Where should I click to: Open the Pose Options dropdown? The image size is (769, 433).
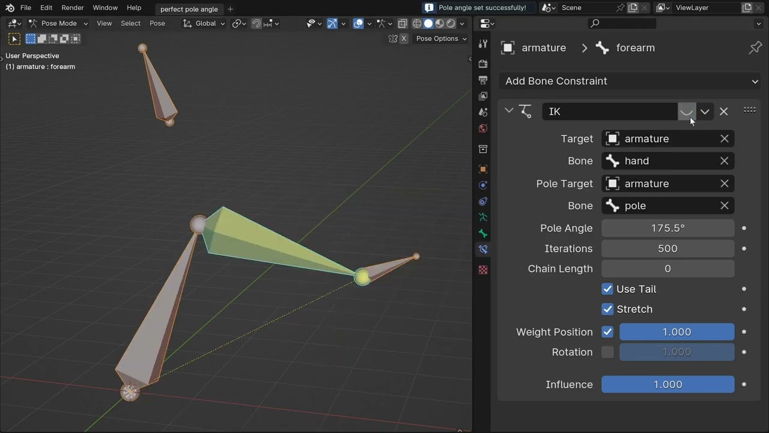click(442, 38)
